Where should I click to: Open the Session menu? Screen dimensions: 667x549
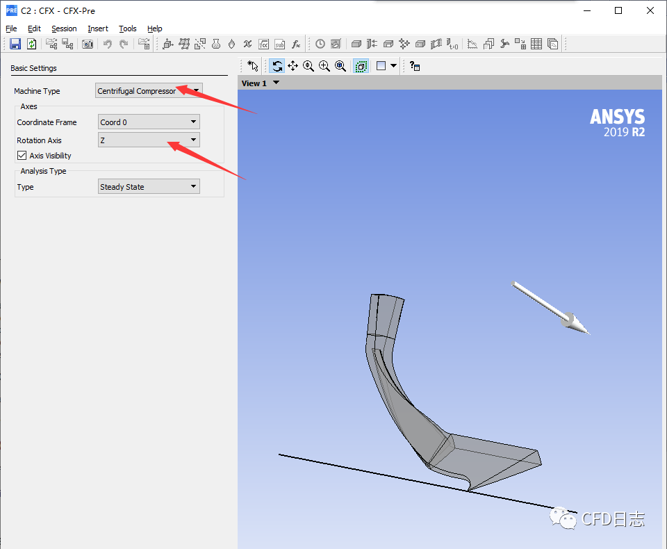[x=64, y=28]
